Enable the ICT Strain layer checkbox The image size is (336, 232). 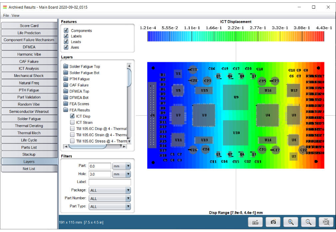72,123
